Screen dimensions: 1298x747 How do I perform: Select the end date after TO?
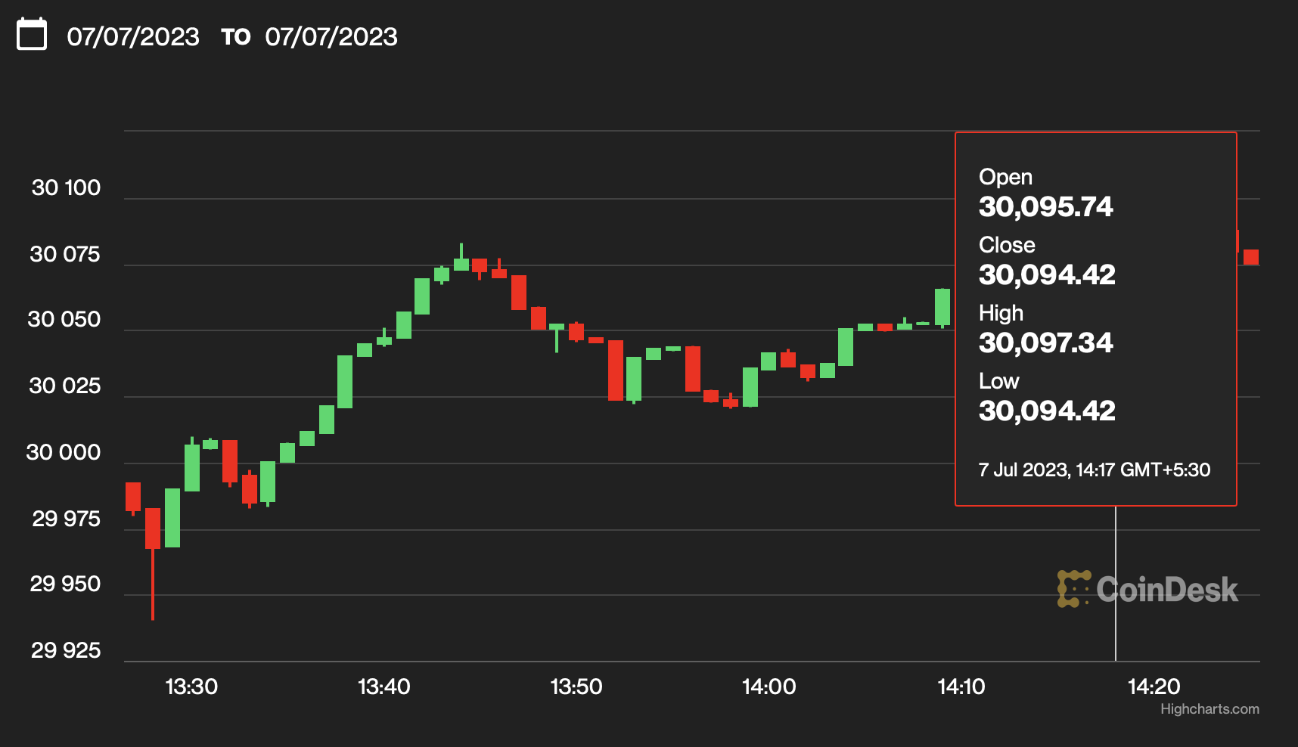331,36
